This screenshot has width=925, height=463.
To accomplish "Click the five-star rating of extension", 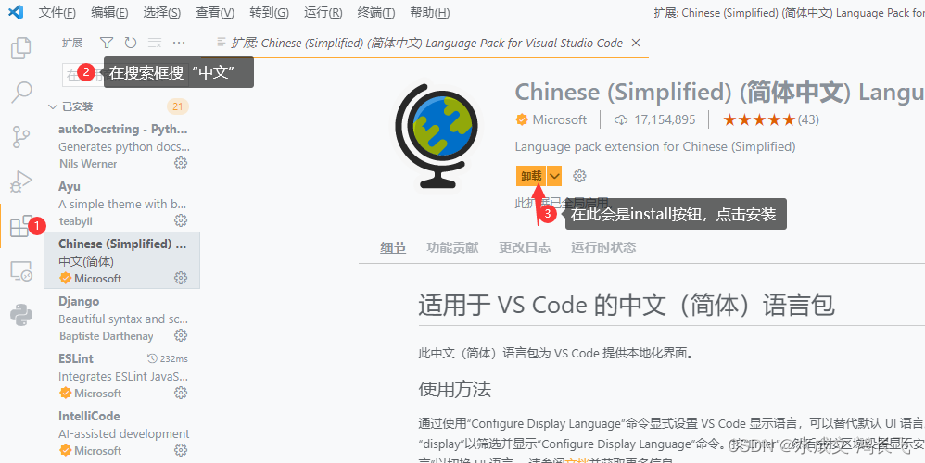I will pyautogui.click(x=759, y=120).
